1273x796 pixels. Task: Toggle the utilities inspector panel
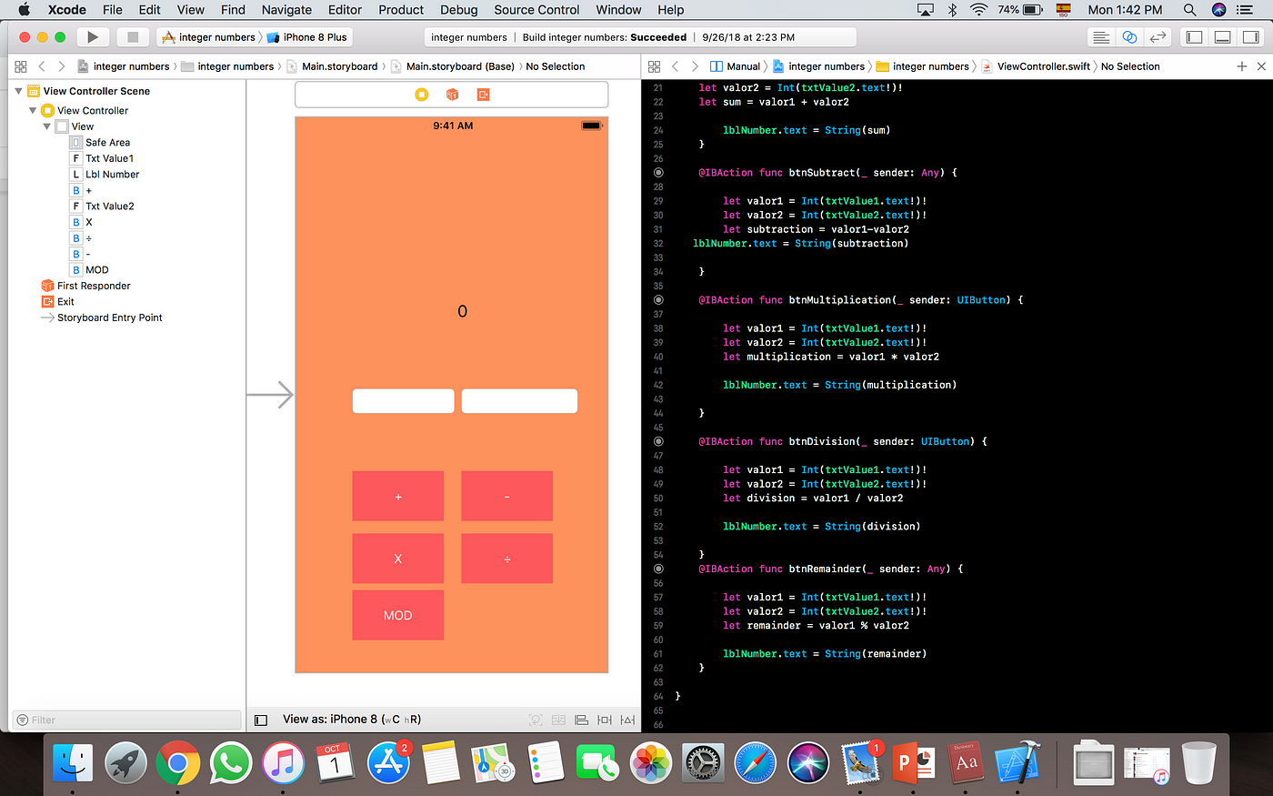pyautogui.click(x=1251, y=37)
